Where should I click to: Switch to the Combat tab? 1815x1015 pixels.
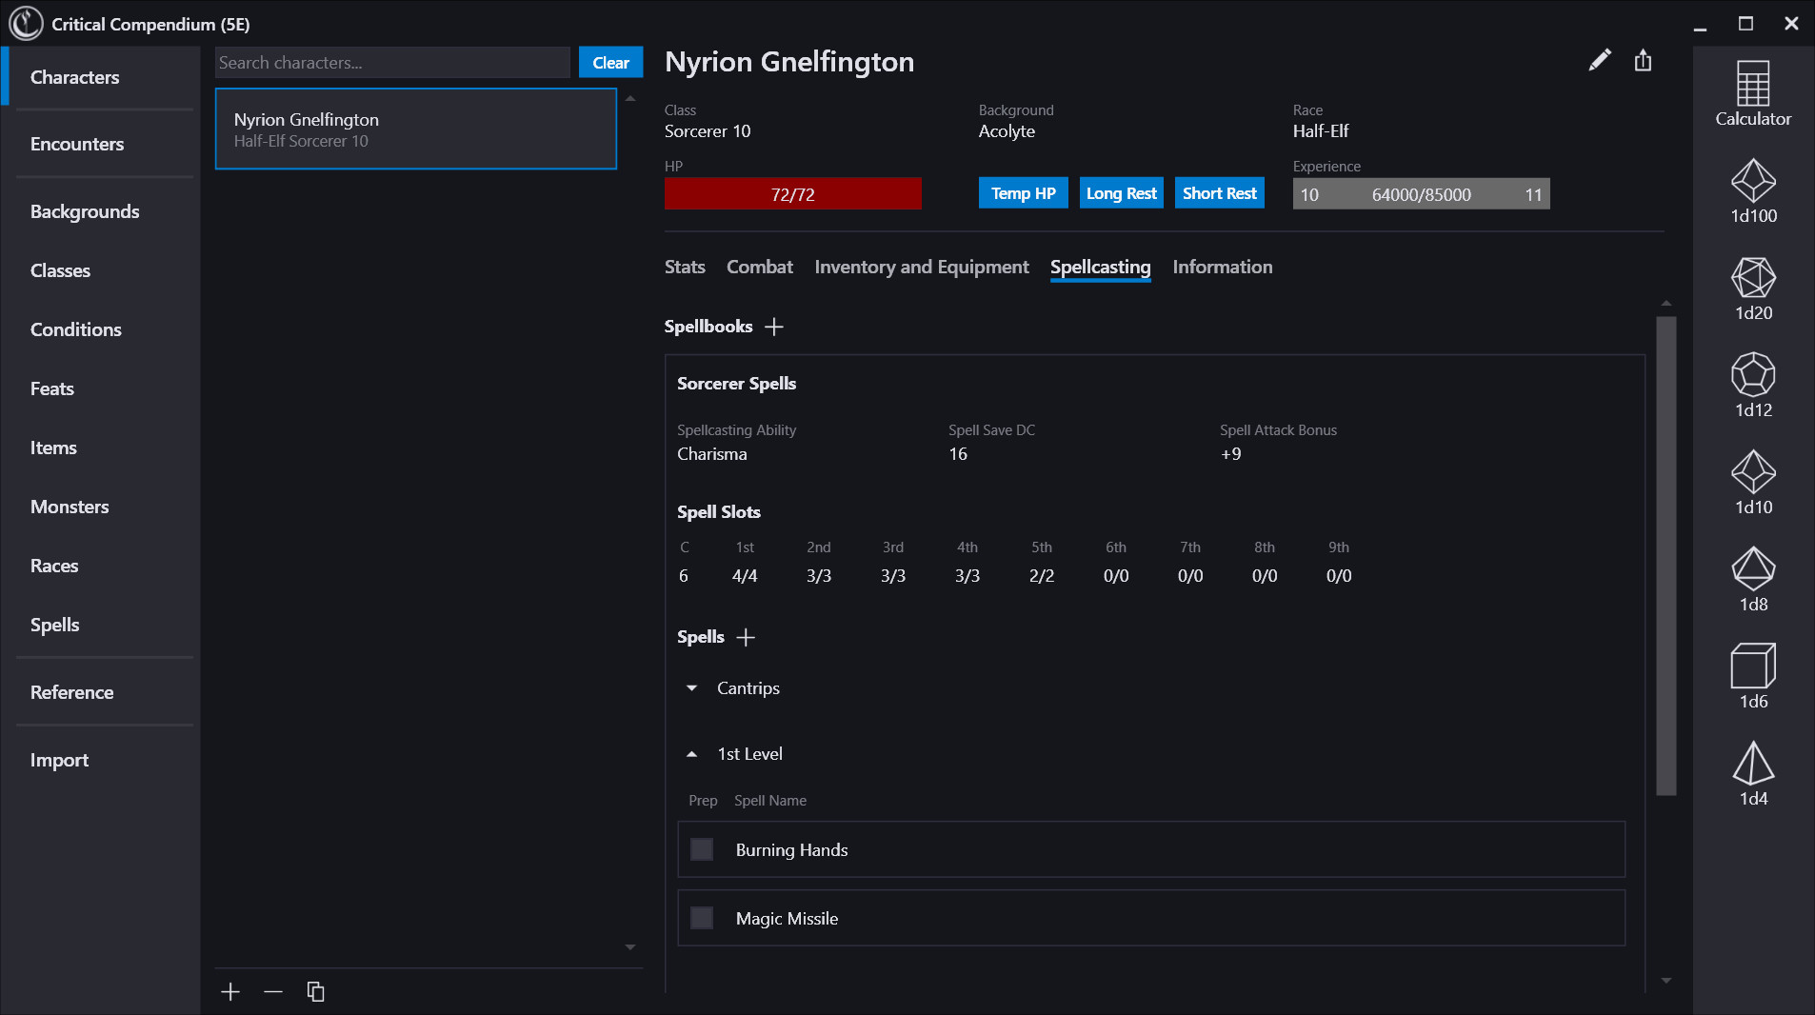pyautogui.click(x=759, y=268)
